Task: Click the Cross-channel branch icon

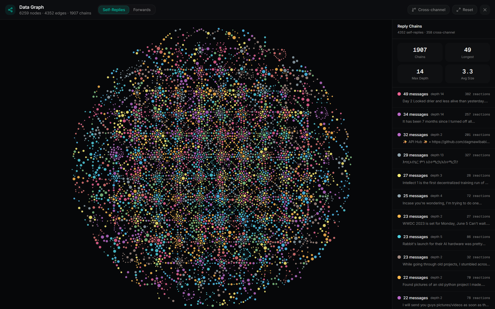Action: pyautogui.click(x=414, y=10)
